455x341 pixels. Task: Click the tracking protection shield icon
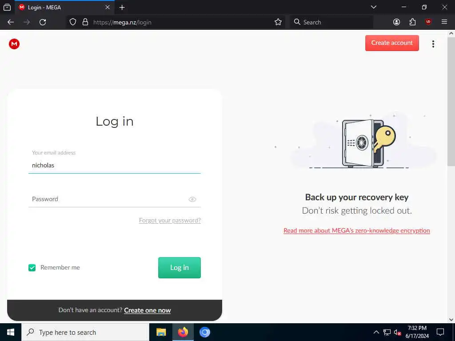pos(73,22)
